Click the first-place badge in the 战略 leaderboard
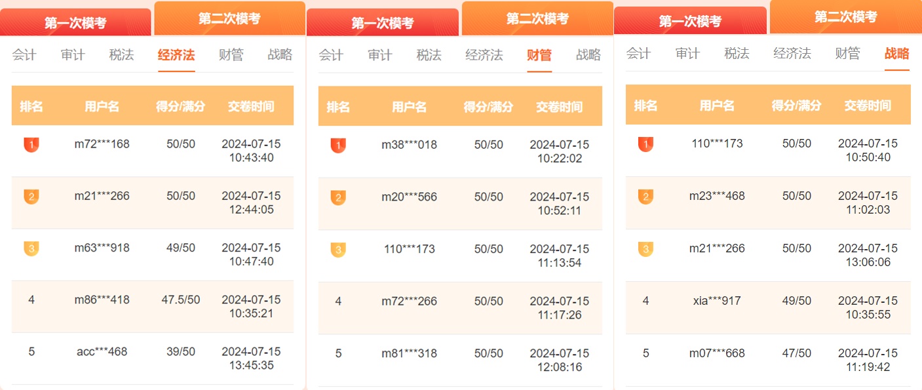Image resolution: width=922 pixels, height=390 pixels. (645, 146)
